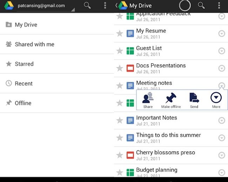Screen dimensions: 228x182
Task: Expand options arrow for Docs Presentations
Action: [x=222, y=68]
